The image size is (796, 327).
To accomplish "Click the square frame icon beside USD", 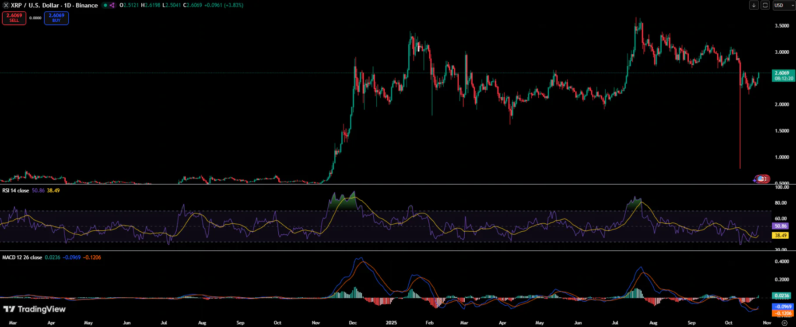I will [x=765, y=5].
